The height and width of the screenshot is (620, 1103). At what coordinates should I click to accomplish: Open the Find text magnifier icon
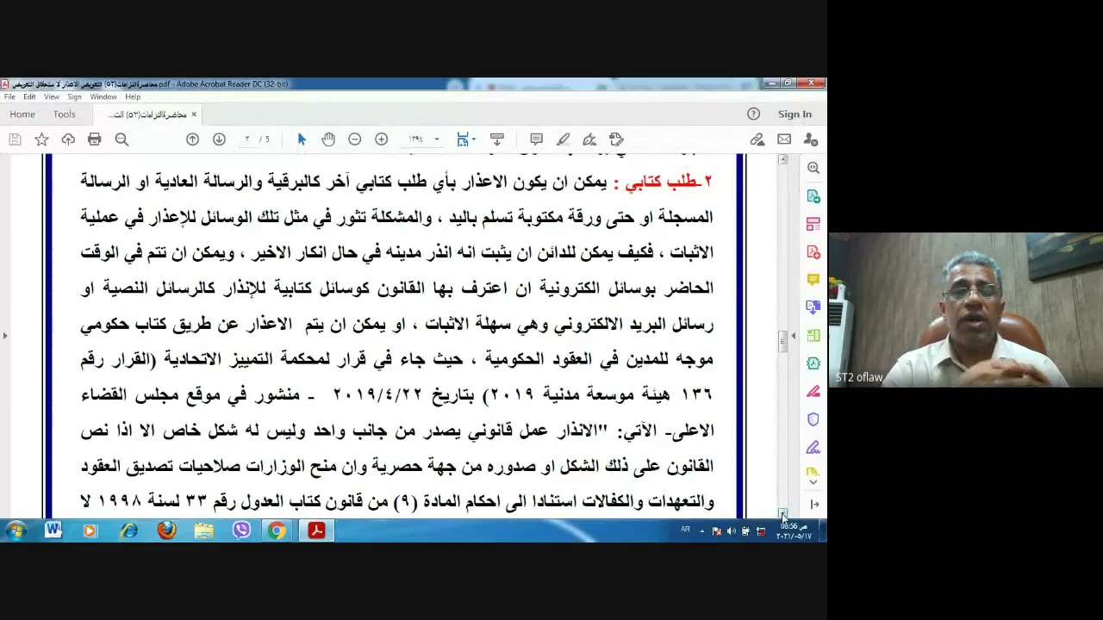tap(122, 139)
